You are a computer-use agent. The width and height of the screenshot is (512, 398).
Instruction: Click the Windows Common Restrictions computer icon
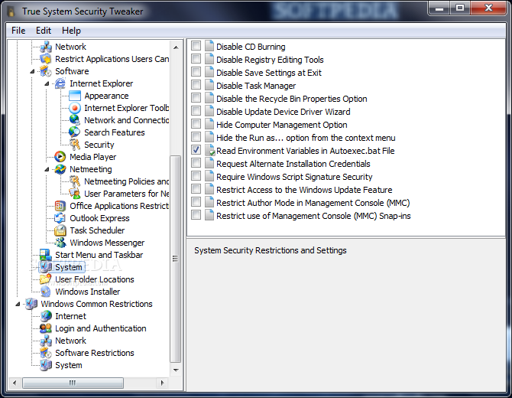(31, 304)
